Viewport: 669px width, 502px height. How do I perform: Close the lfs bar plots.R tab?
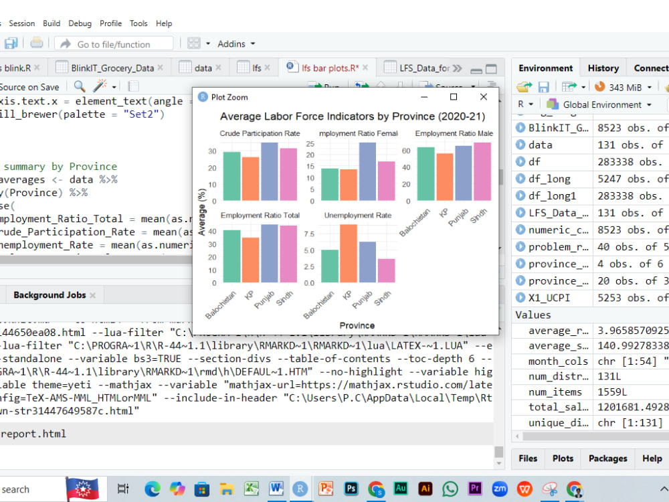pos(365,68)
